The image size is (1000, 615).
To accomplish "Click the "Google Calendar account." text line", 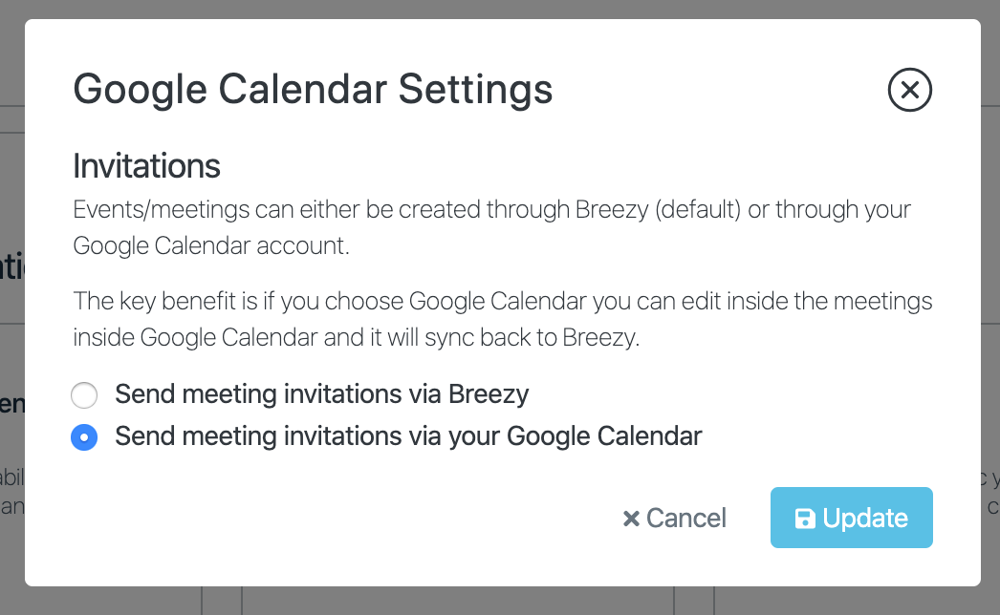I will coord(211,245).
